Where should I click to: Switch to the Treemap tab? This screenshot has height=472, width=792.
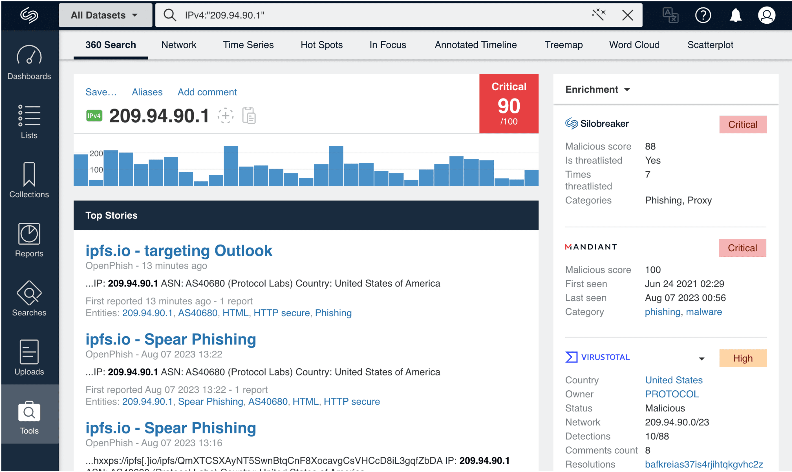coord(564,45)
